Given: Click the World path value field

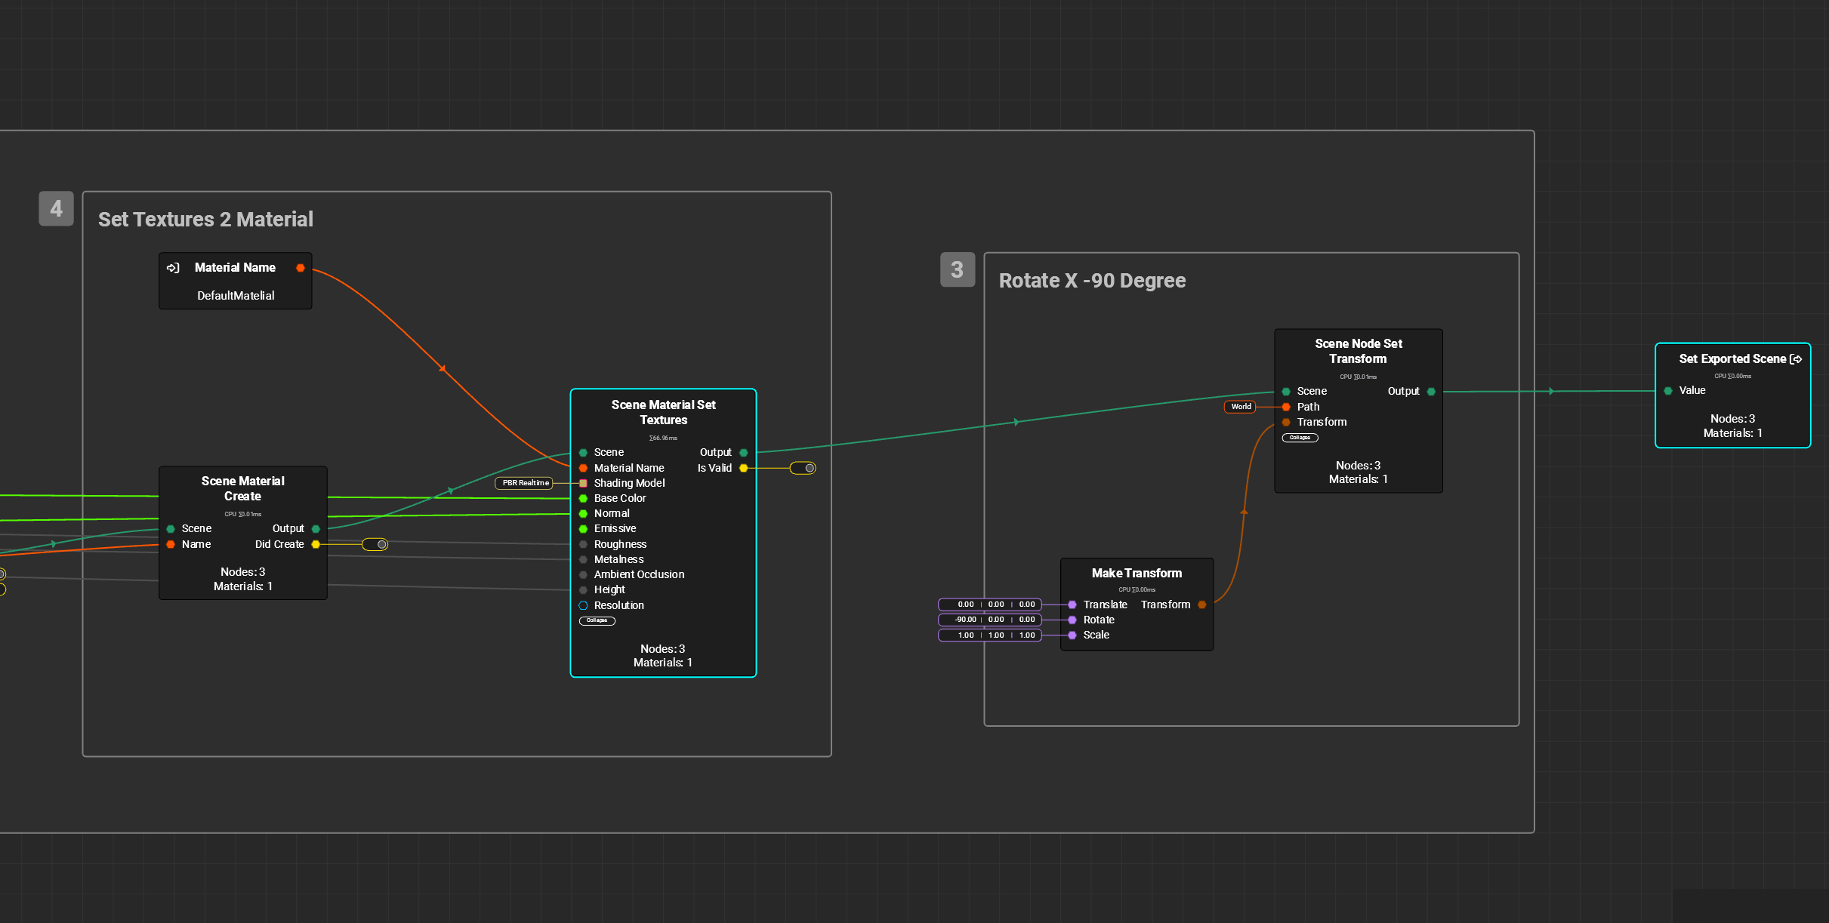Looking at the screenshot, I should (1240, 407).
